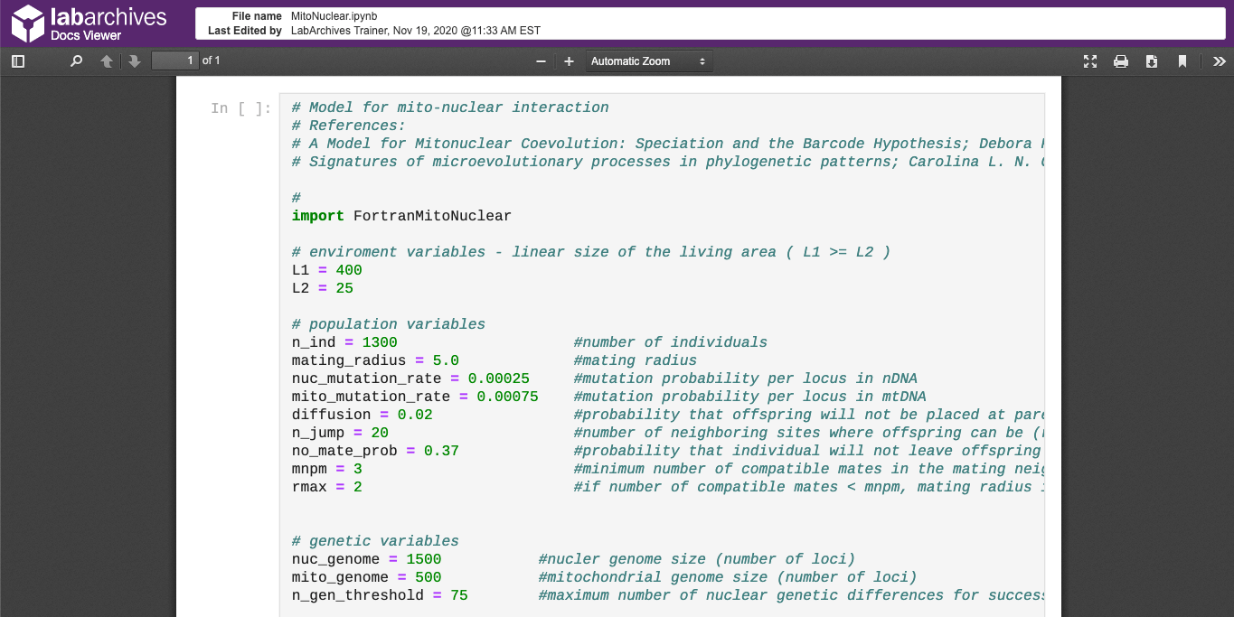Bookmark the current view
This screenshot has height=617, width=1234.
click(x=1182, y=61)
